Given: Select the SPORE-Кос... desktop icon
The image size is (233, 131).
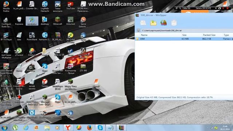Looking at the screenshot, I should coord(83,7).
